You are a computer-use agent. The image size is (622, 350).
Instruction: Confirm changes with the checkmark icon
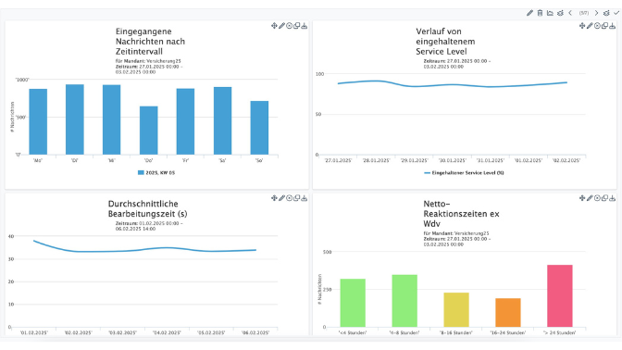coord(616,13)
